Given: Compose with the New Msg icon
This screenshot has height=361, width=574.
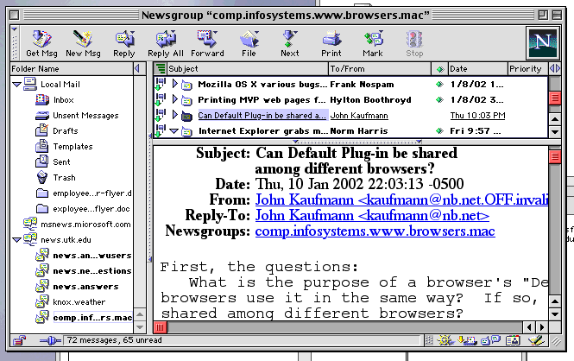Looking at the screenshot, I should pyautogui.click(x=83, y=41).
